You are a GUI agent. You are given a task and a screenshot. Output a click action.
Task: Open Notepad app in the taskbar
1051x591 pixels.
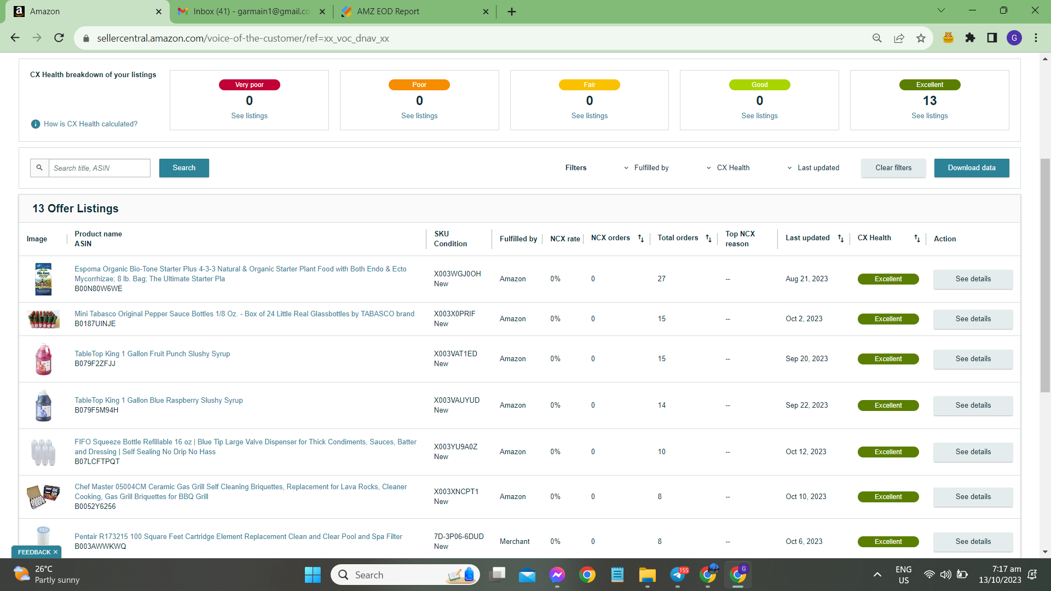pyautogui.click(x=617, y=575)
